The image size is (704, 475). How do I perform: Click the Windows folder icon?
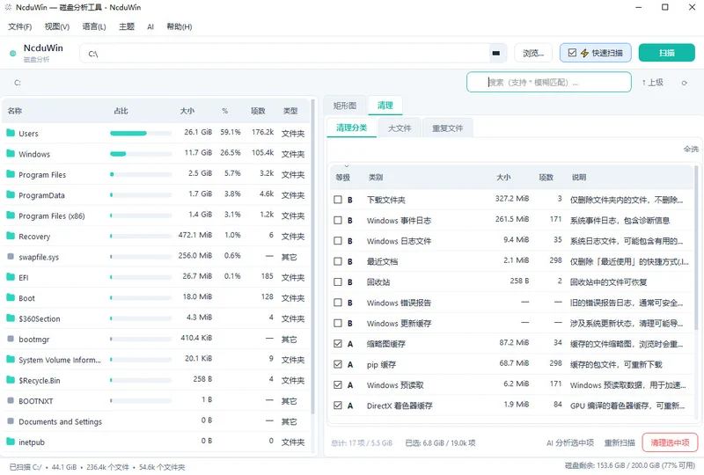click(x=11, y=154)
